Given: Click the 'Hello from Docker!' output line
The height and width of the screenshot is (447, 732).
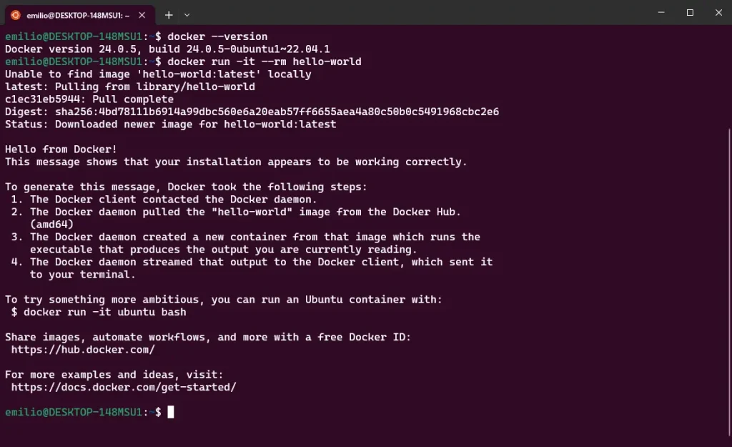Looking at the screenshot, I should pos(61,149).
